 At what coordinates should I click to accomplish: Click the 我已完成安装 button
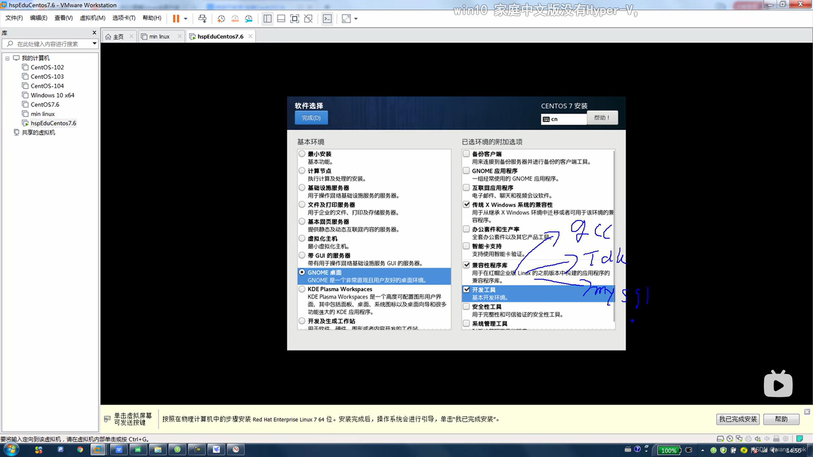738,419
